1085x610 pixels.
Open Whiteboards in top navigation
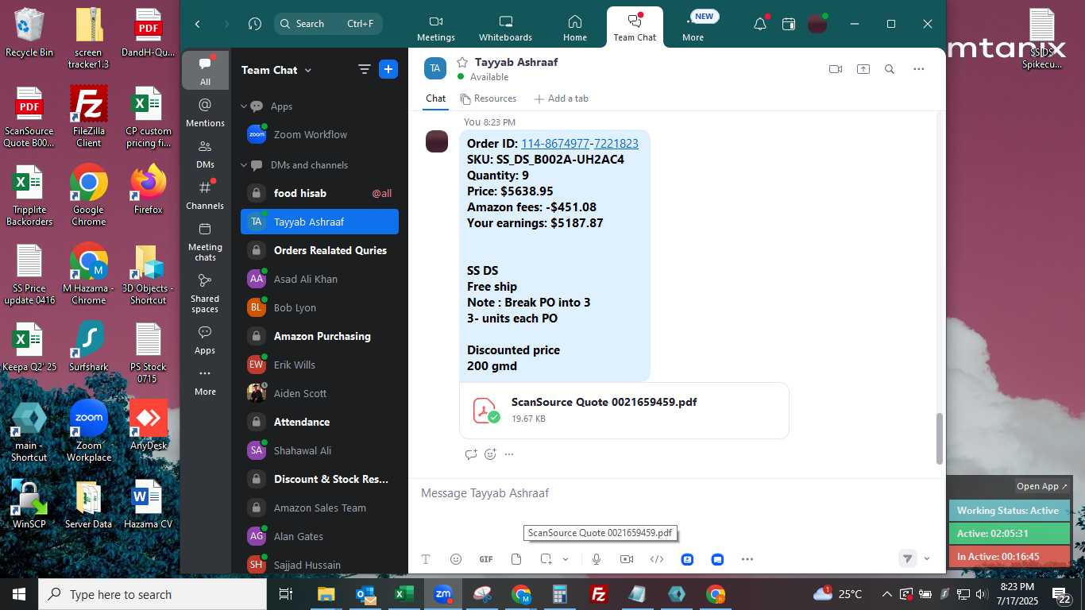(505, 28)
